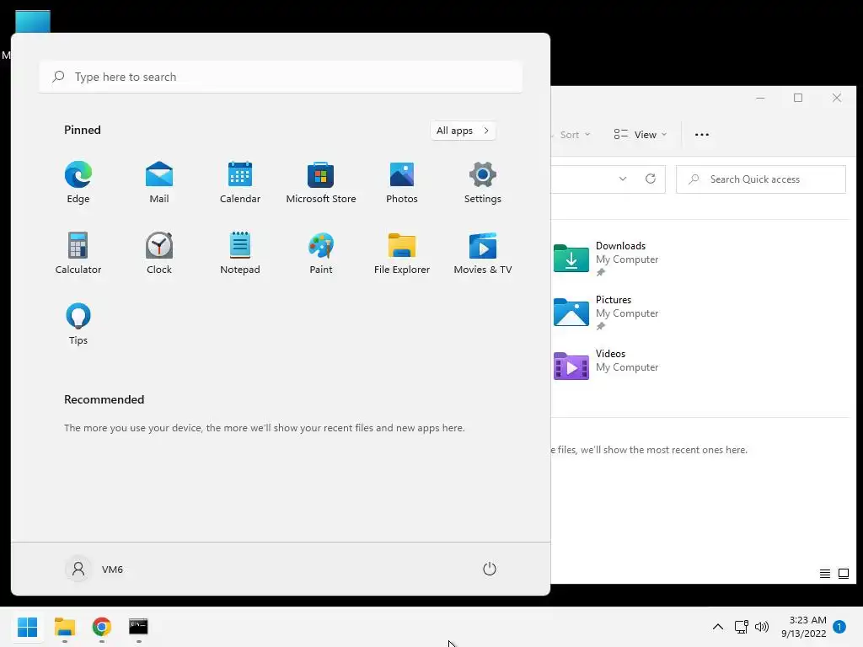Open File Explorer from pinned apps
This screenshot has height=647, width=863.
[x=402, y=254]
